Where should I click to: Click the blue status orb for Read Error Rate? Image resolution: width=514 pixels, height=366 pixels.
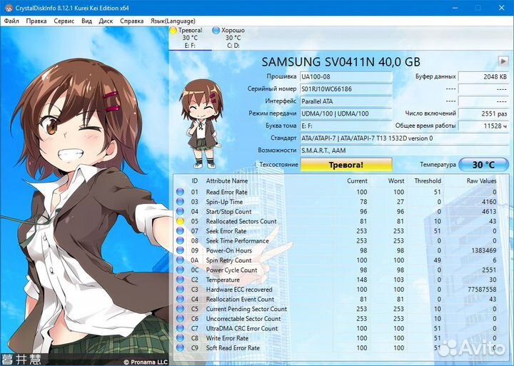point(180,192)
